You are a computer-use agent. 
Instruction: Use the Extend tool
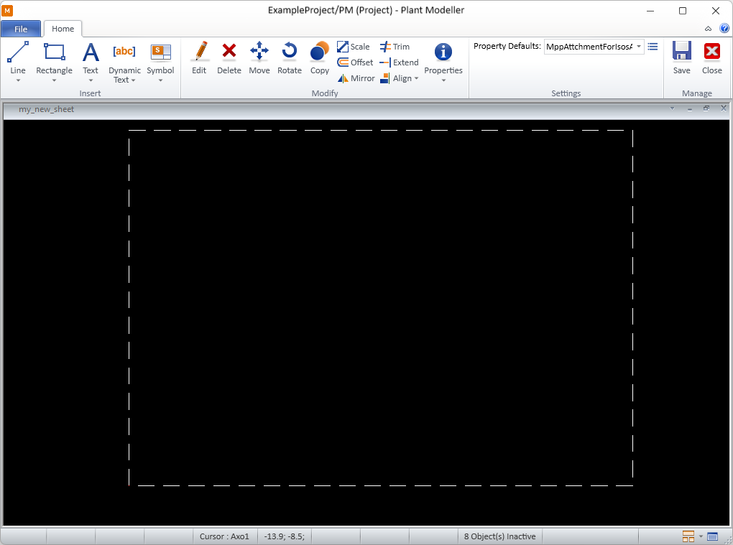coord(399,62)
